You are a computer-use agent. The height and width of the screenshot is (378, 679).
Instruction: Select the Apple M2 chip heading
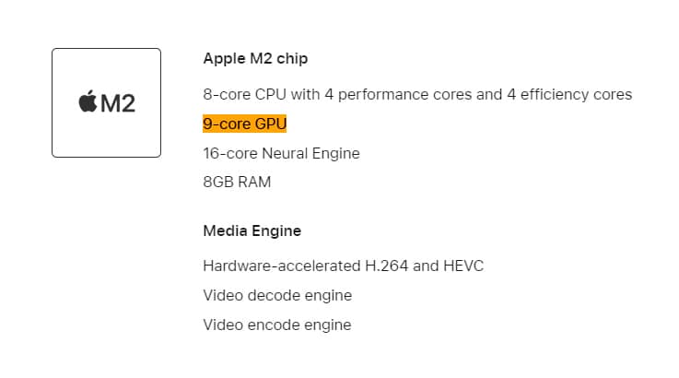point(255,59)
